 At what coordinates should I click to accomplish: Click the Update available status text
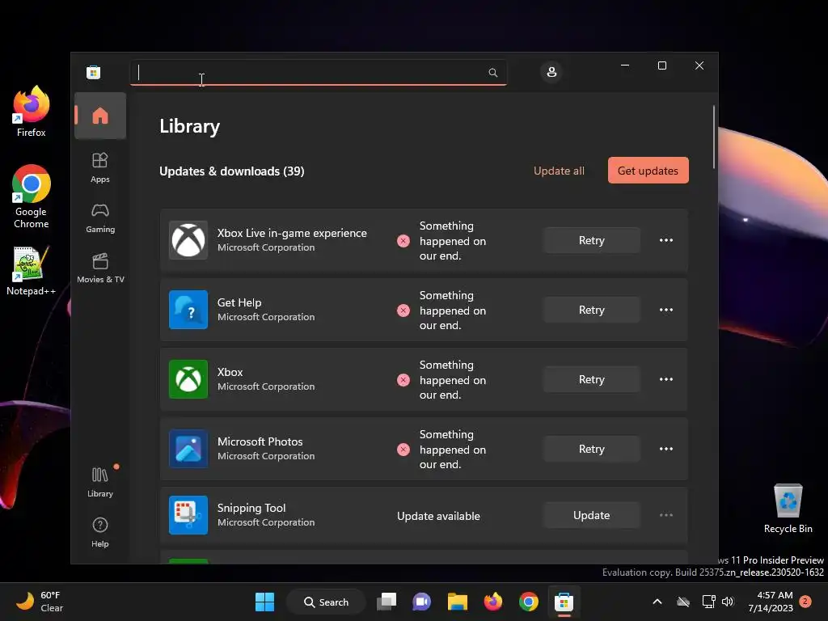(438, 516)
